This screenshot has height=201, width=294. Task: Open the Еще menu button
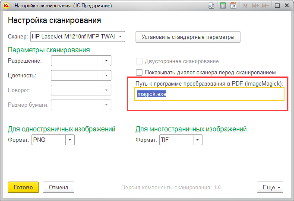click(x=270, y=187)
